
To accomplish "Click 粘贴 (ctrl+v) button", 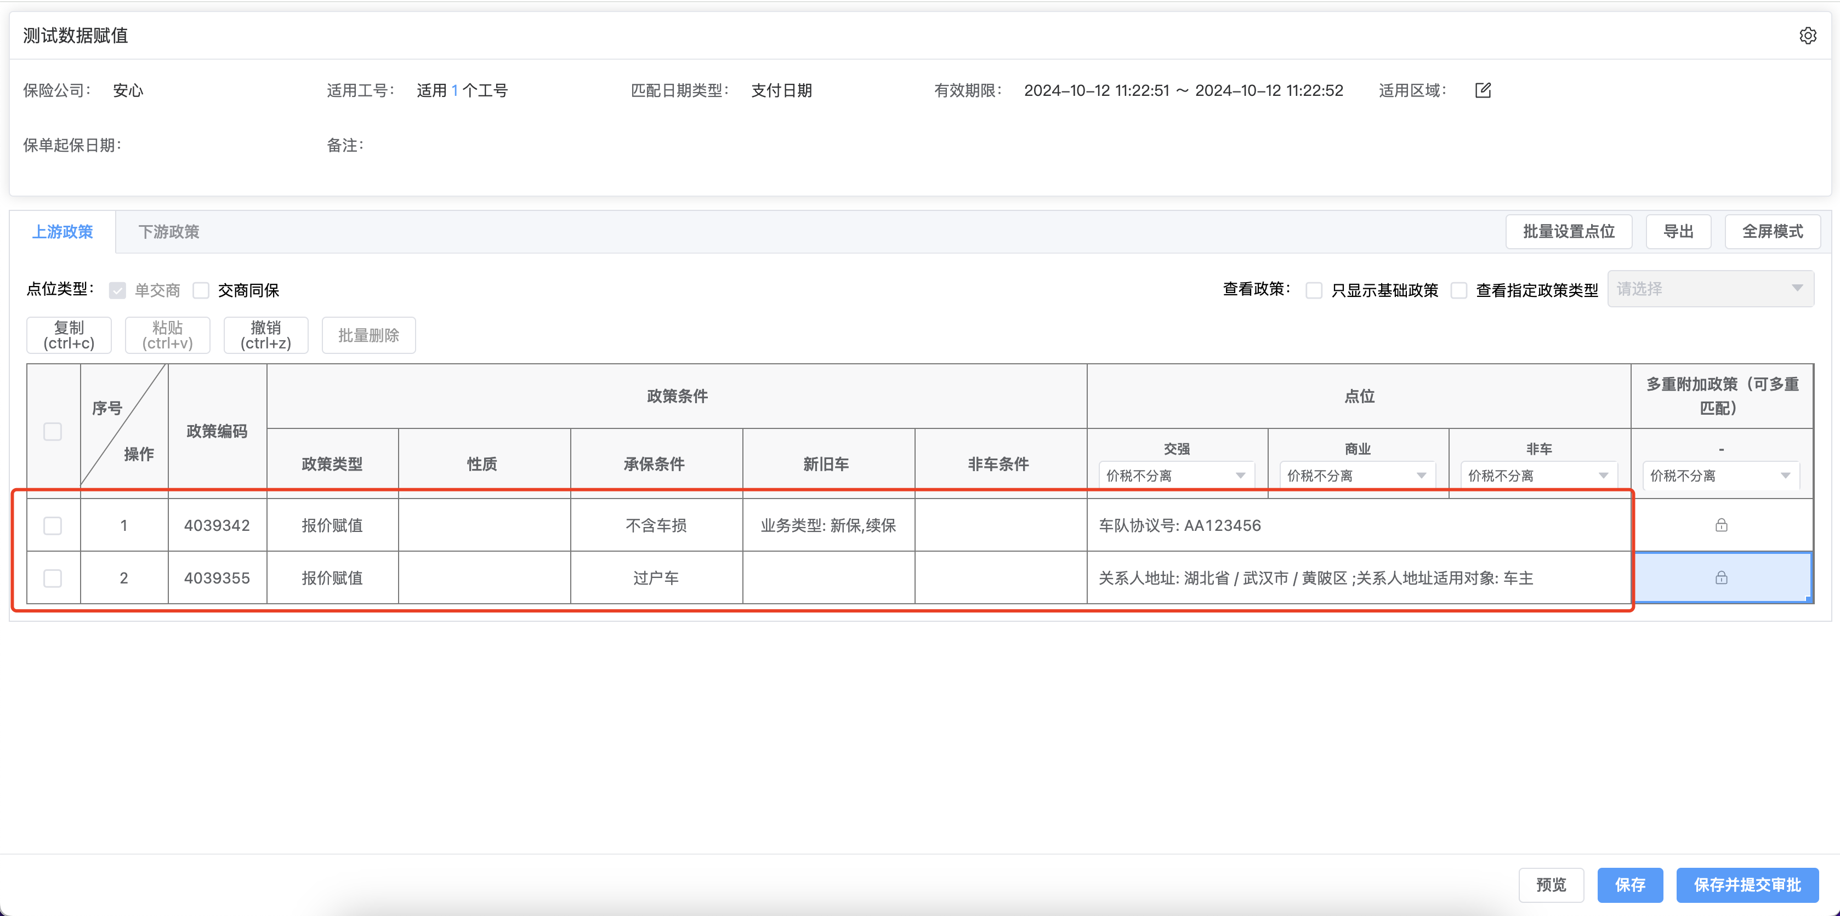I will [168, 335].
